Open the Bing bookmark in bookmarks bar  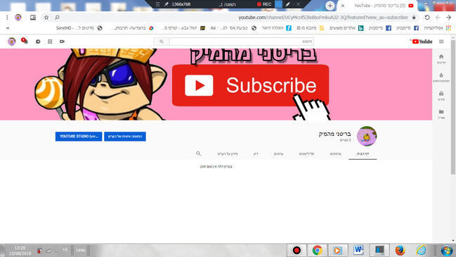click(346, 28)
